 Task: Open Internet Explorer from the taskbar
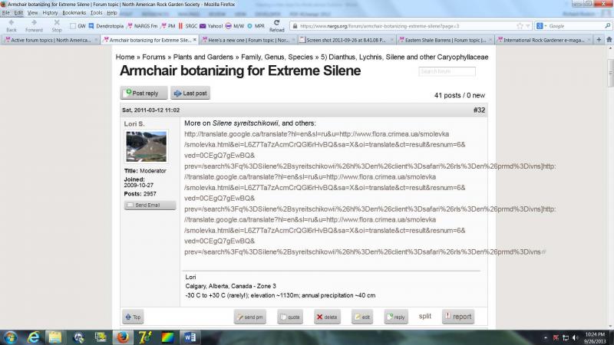click(x=34, y=336)
